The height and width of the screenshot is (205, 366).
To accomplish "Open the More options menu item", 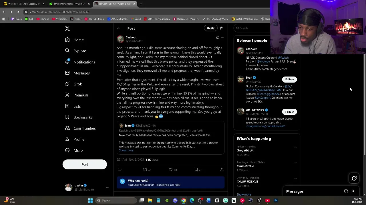I will pyautogui.click(x=73, y=150).
